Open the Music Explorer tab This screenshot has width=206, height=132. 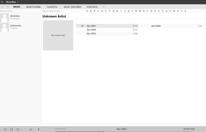coord(72,7)
